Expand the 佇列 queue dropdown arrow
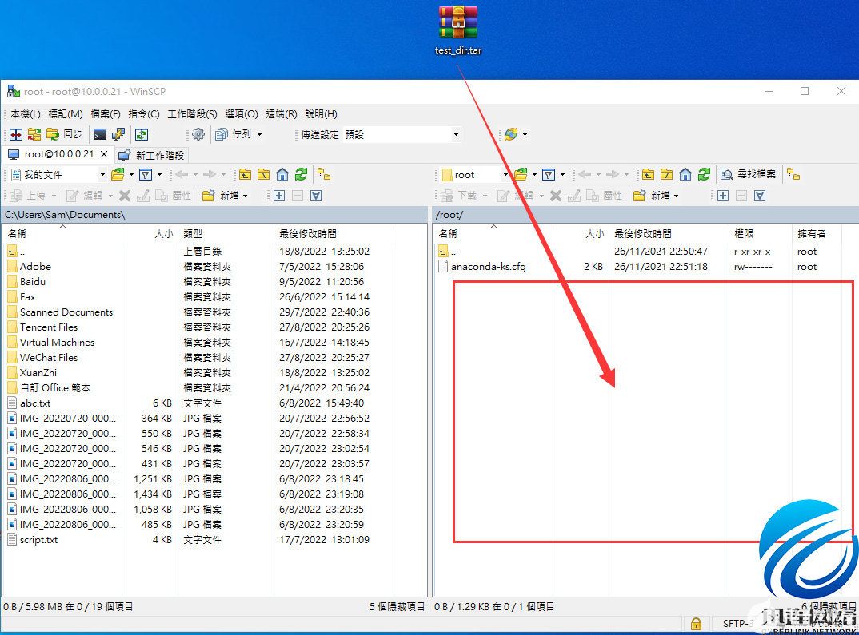This screenshot has width=859, height=635. (x=260, y=134)
